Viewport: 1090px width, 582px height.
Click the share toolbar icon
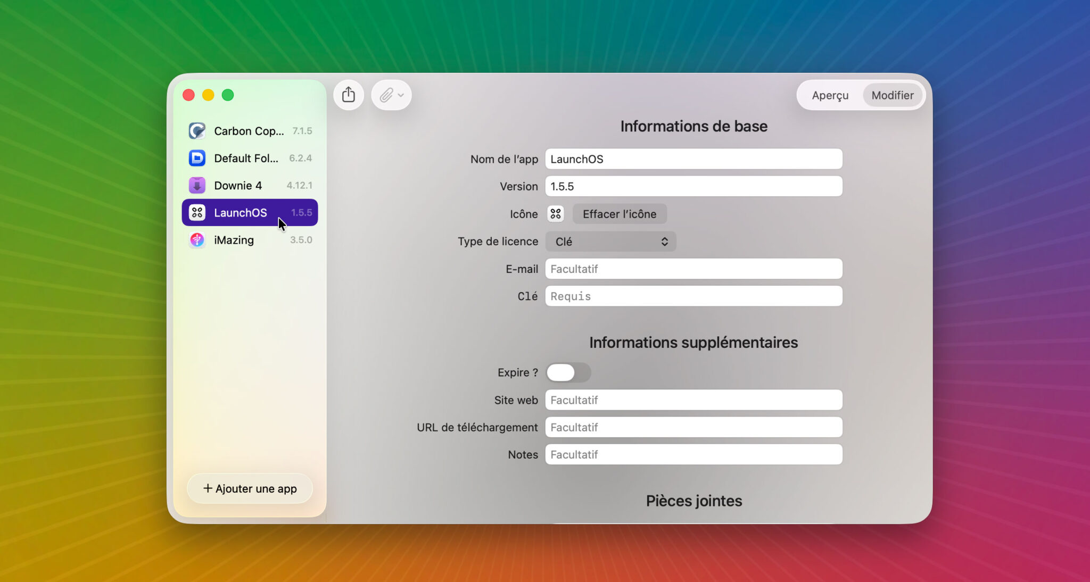pyautogui.click(x=349, y=95)
